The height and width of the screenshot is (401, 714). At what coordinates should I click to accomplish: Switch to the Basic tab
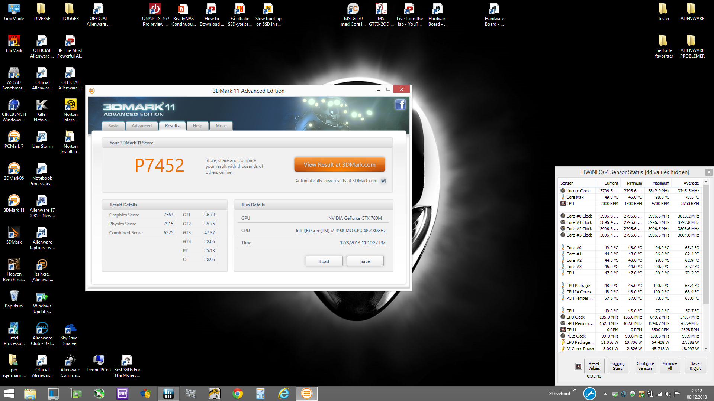113,126
